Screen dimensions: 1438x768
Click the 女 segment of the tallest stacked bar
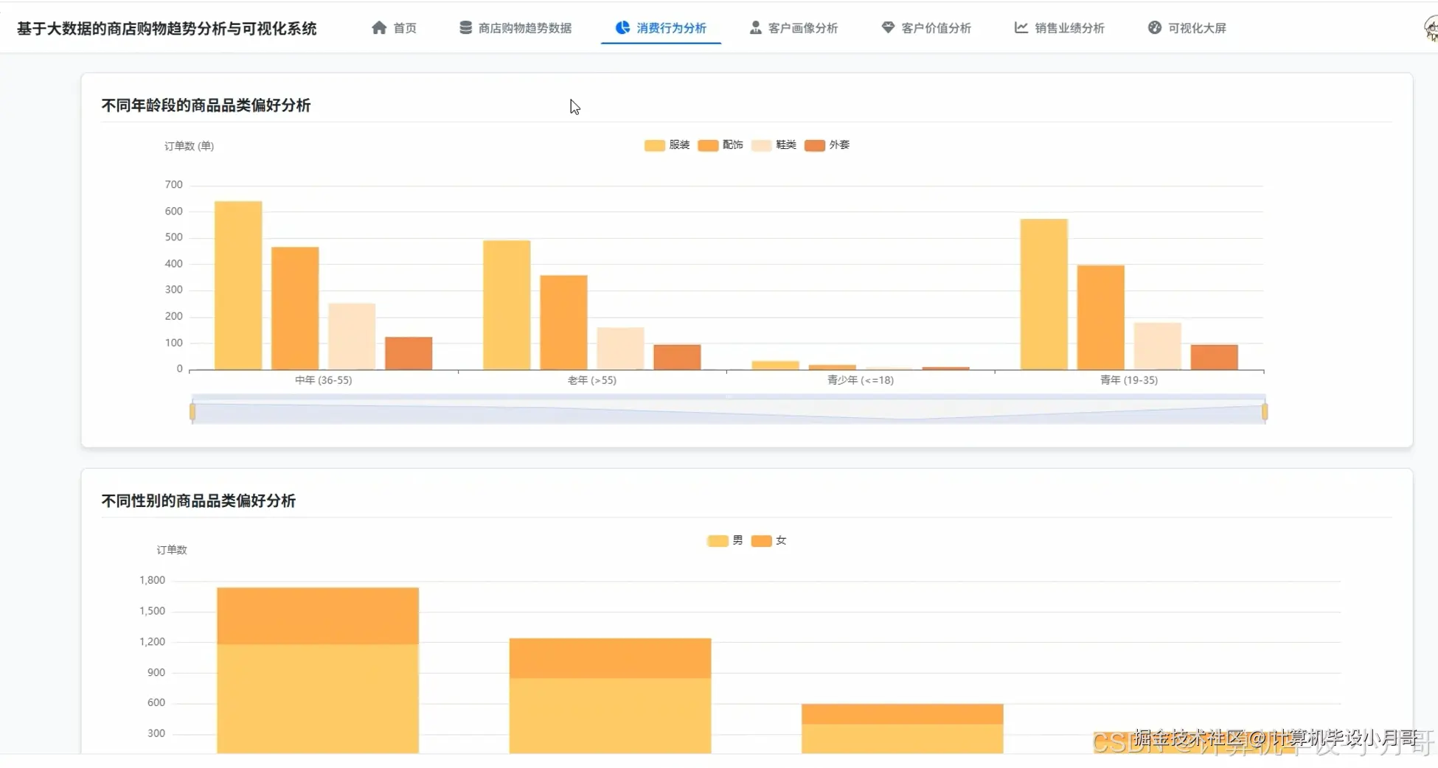[x=318, y=615]
